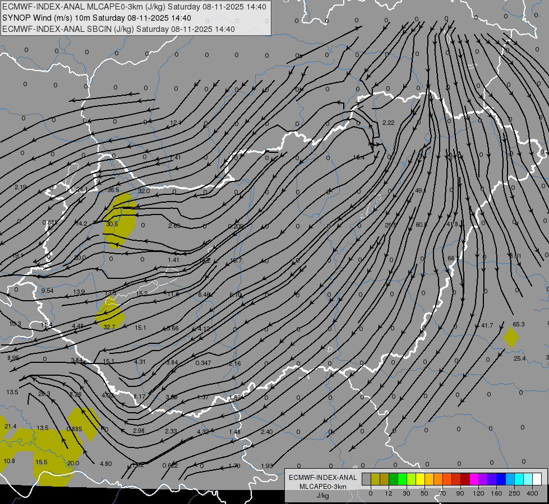Click the 21.4 value on the map
Image resolution: width=549 pixels, height=504 pixels.
click(11, 426)
